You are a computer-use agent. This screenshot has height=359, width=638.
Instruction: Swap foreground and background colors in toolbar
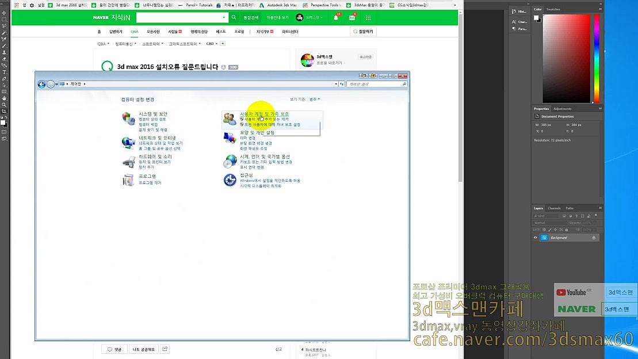pos(6,118)
